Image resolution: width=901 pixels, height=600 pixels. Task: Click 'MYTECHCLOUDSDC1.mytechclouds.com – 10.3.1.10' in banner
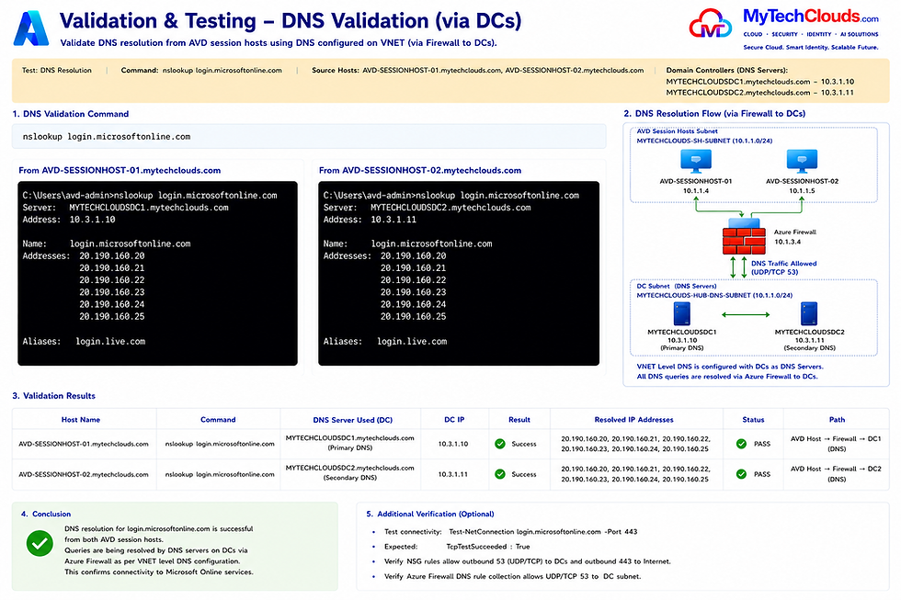tap(760, 82)
